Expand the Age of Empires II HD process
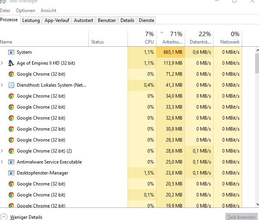The width and height of the screenshot is (259, 220). coord(2,63)
